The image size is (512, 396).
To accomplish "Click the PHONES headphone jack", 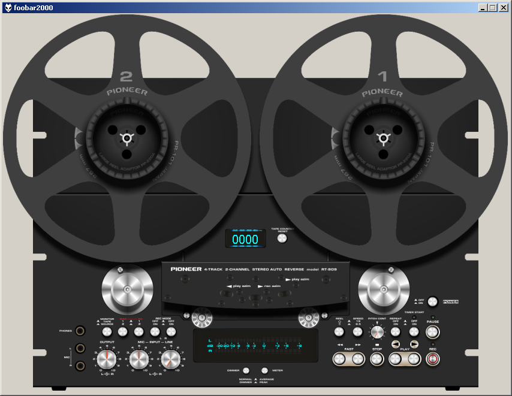I will pos(80,331).
